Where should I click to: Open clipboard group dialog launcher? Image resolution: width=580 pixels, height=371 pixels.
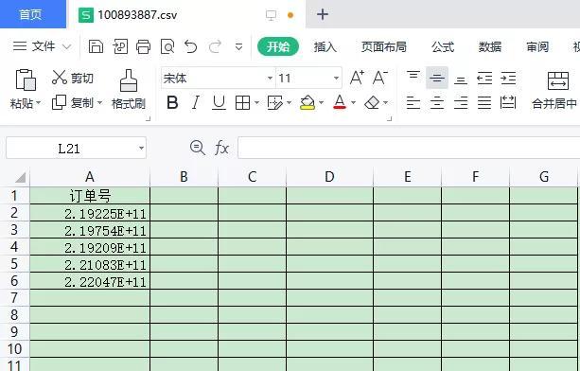[148, 118]
